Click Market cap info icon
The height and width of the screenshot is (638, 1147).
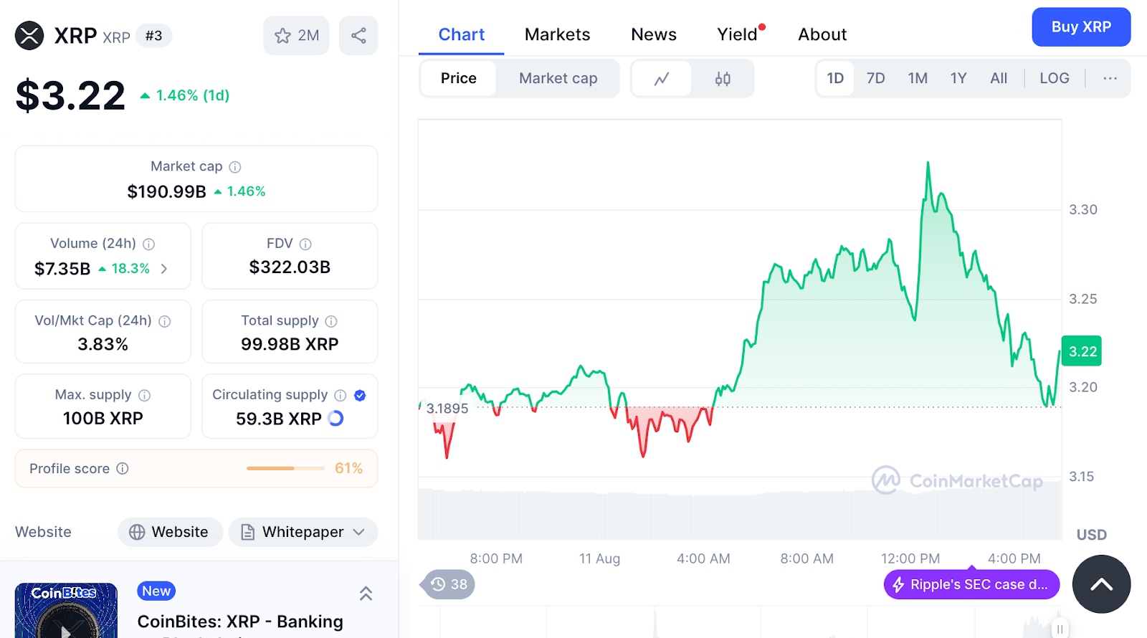pyautogui.click(x=235, y=167)
